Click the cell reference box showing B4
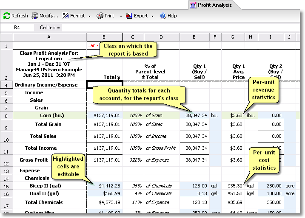Screen dimensions: 305x218 pyautogui.click(x=17, y=27)
